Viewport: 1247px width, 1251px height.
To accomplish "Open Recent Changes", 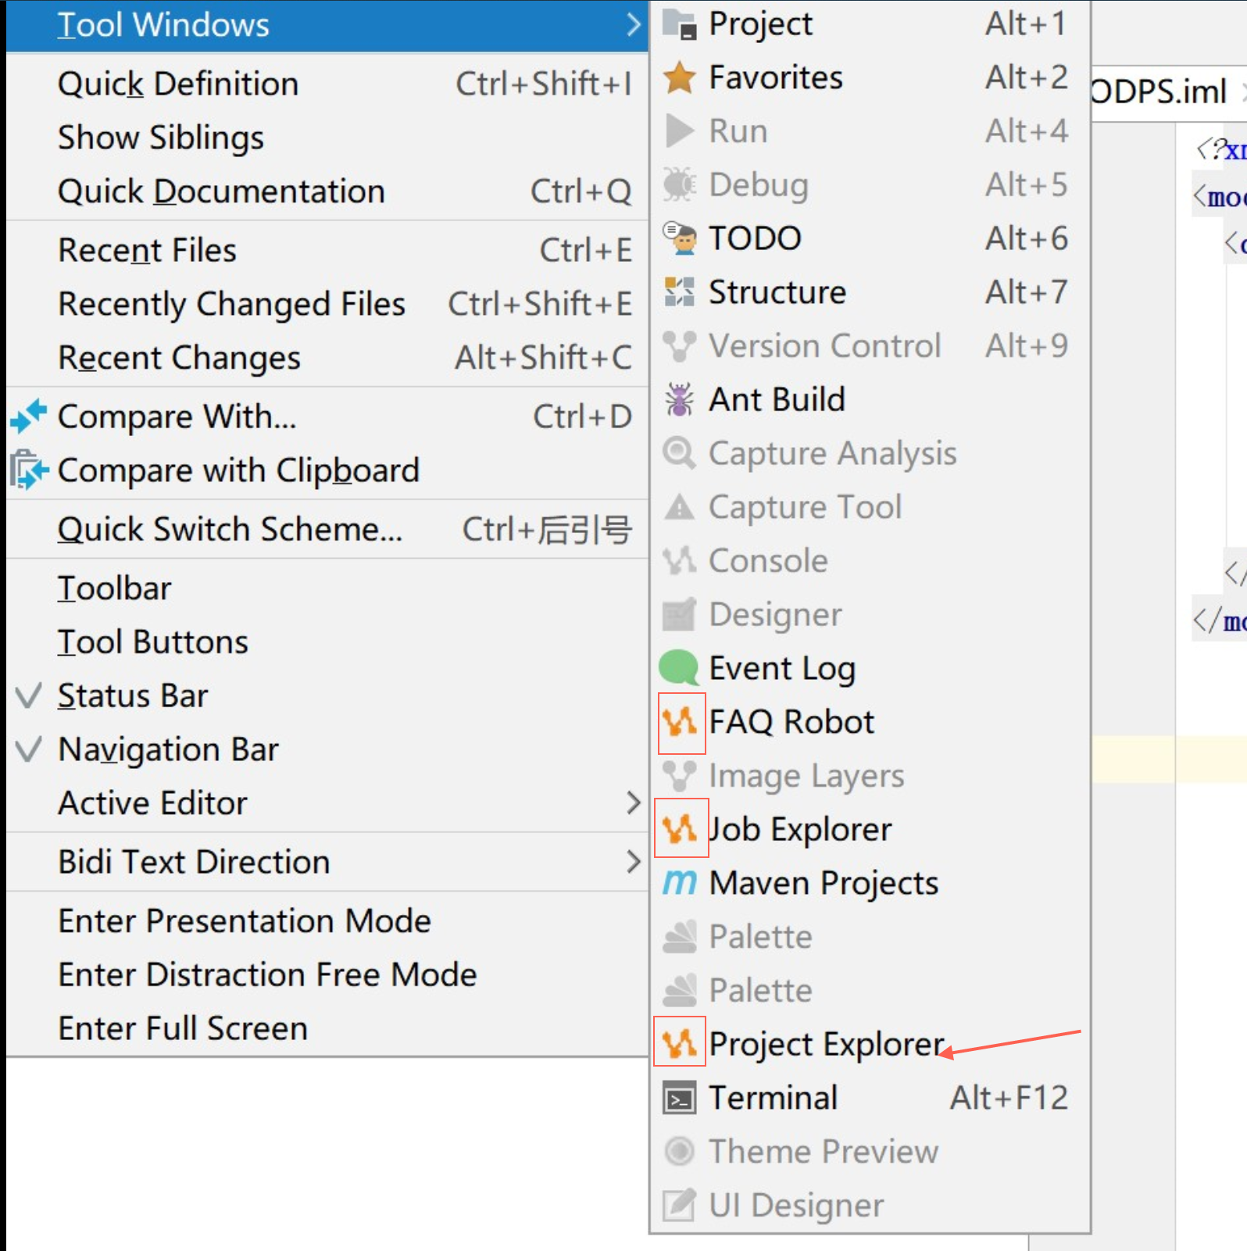I will [327, 358].
